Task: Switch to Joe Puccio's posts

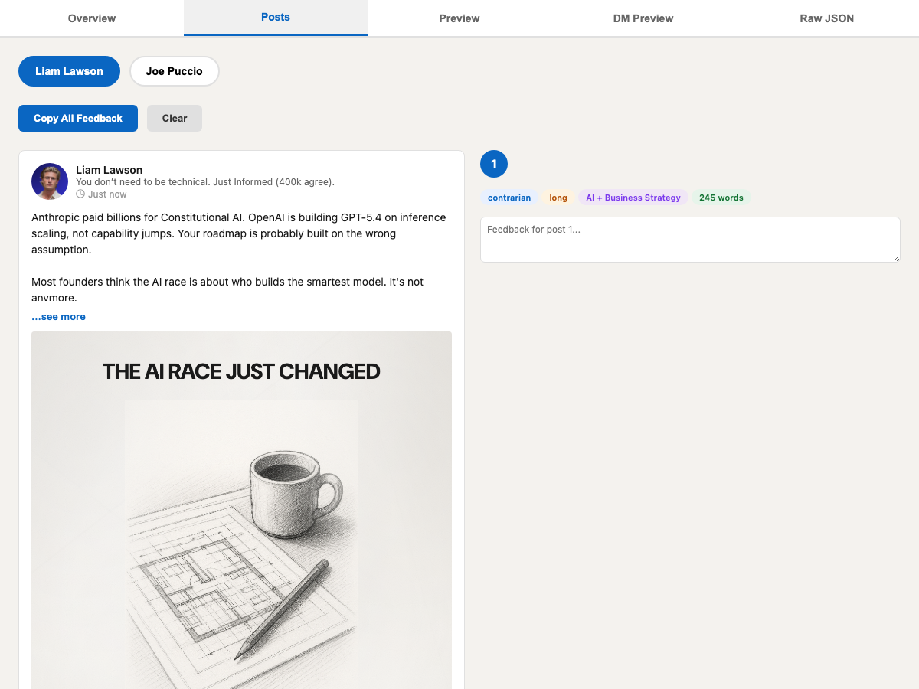Action: [174, 71]
